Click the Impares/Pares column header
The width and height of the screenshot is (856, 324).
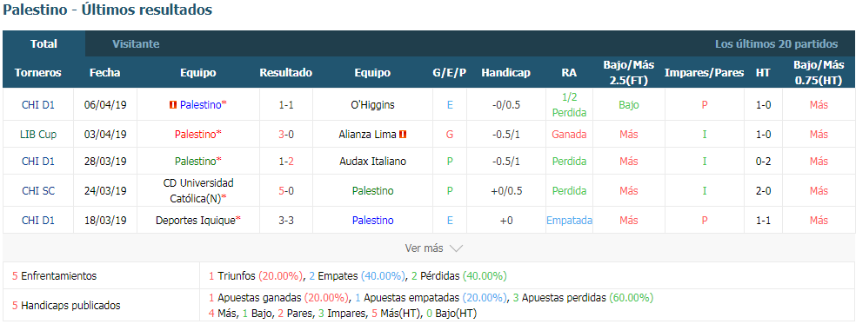tap(705, 73)
